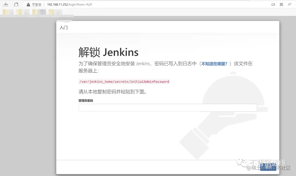
Task: Click the paste-password instruction text
Action: 113,92
